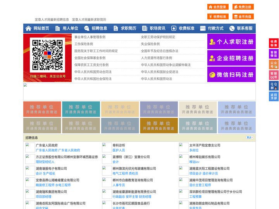Open 女职工劳动保护特别规定 link
The width and height of the screenshot is (279, 209).
[158, 37]
